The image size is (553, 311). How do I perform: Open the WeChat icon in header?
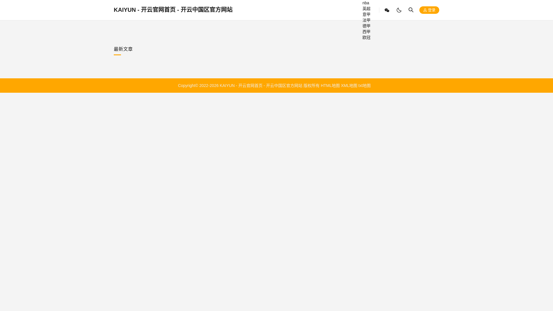387,10
